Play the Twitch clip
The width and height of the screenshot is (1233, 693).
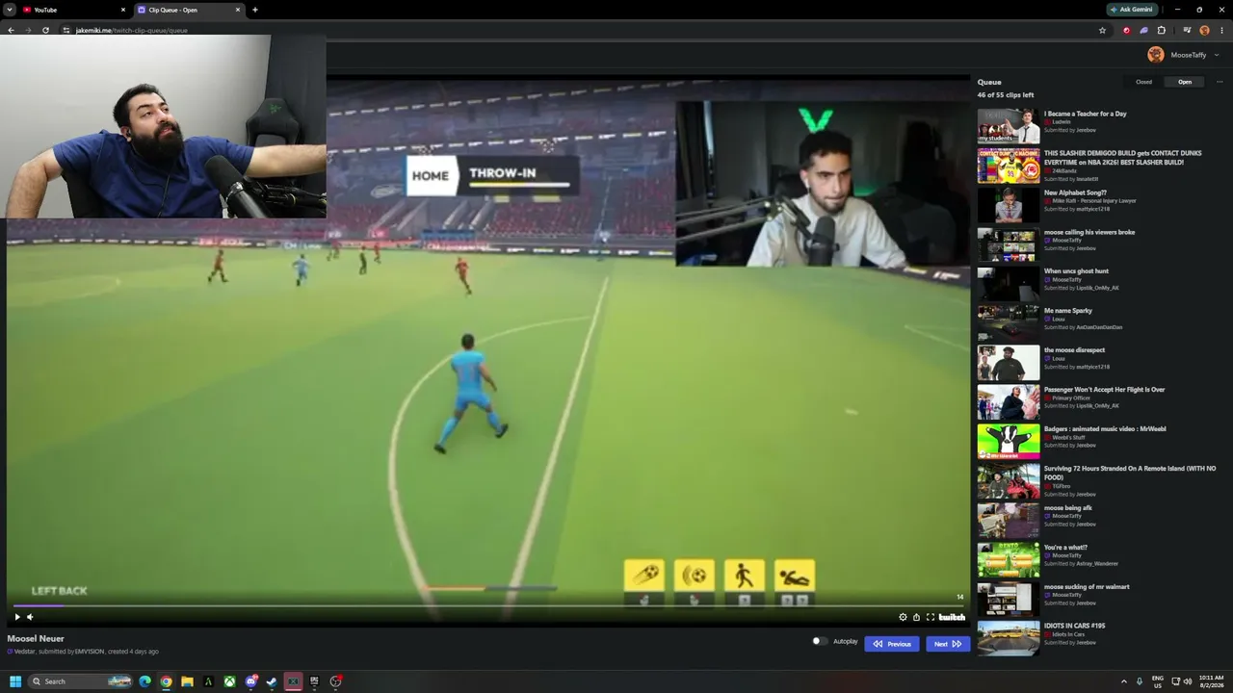click(16, 617)
